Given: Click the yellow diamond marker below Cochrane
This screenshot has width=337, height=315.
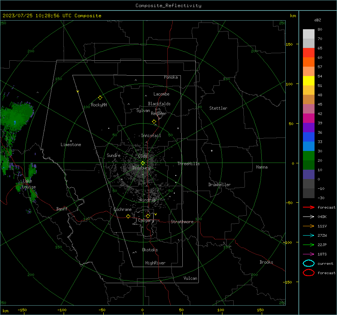Looking at the screenshot, I should (x=128, y=216).
